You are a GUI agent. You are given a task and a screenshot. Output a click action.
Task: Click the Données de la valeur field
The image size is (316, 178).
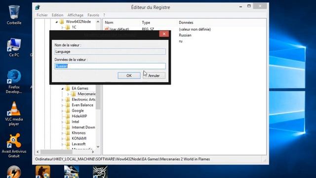click(110, 66)
